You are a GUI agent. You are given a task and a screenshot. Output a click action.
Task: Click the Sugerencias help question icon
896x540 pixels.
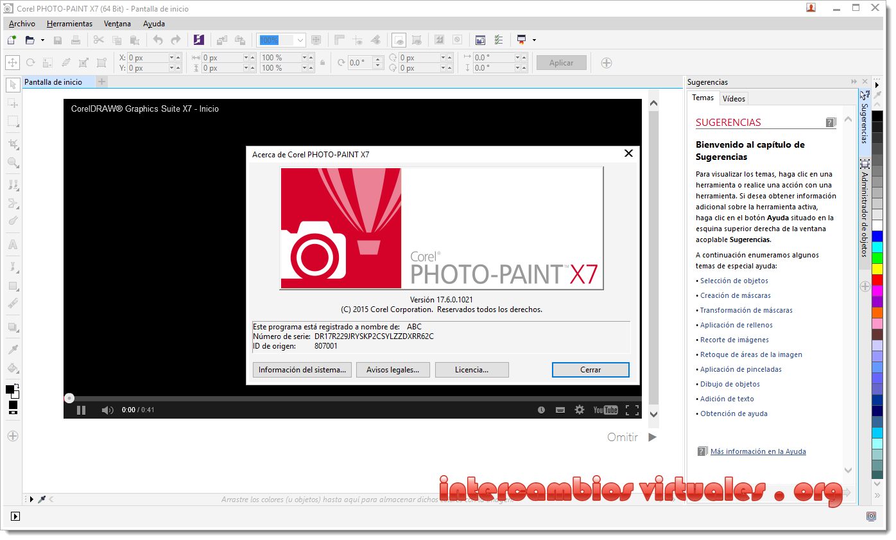[831, 122]
